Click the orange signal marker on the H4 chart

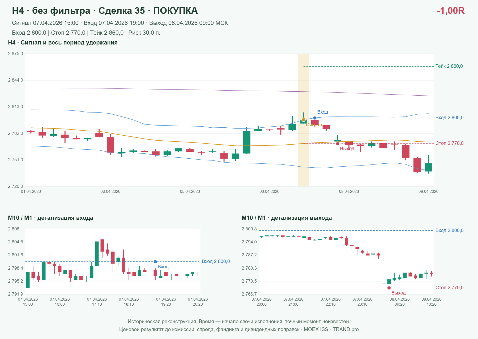coord(304,120)
